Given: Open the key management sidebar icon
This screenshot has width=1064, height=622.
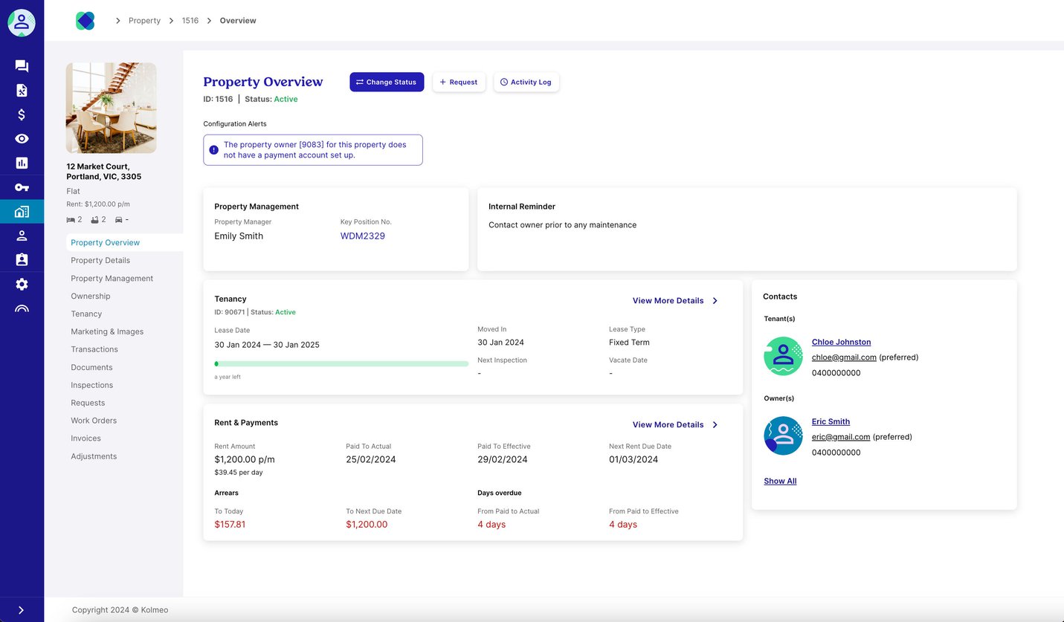Looking at the screenshot, I should pos(22,187).
